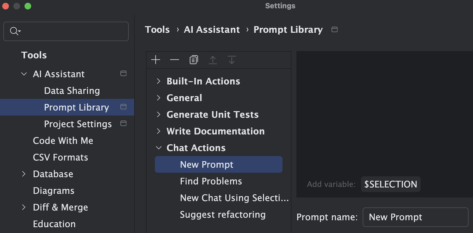Select the Find Problems prompt
Screen dimensions: 473x233
pyautogui.click(x=211, y=181)
